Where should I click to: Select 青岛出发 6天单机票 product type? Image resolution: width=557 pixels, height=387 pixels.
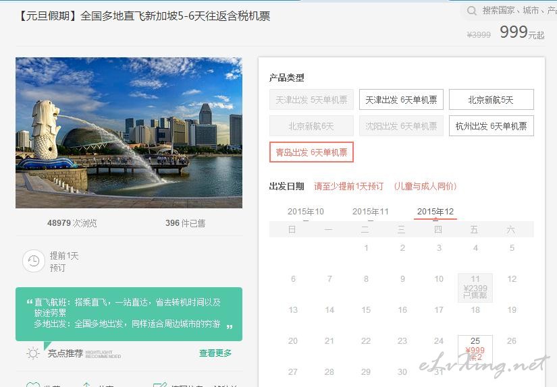311,152
